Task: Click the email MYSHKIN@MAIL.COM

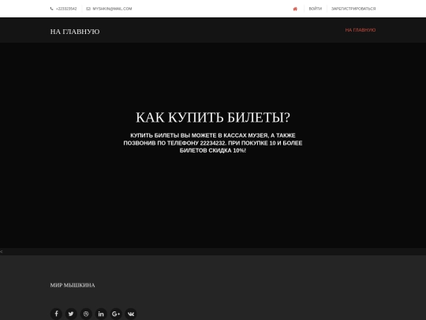Action: (112, 9)
